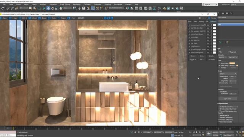Click the Select by Name icon

tap(35, 8)
